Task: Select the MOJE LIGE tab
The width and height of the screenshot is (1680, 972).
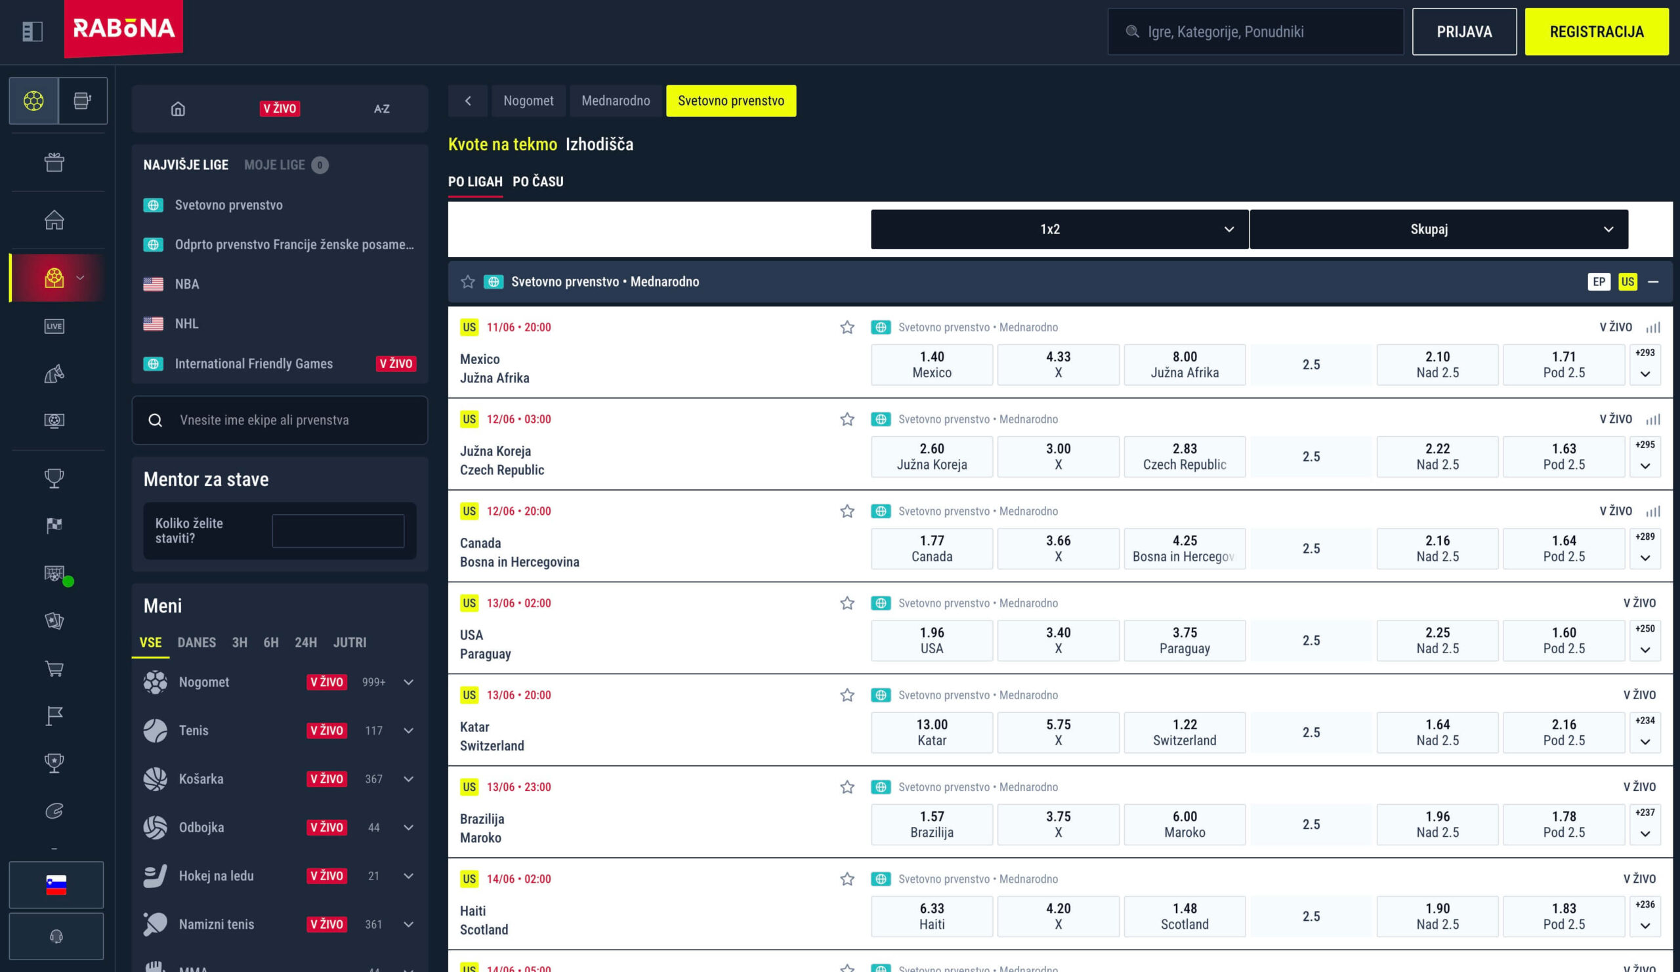Action: (x=275, y=165)
